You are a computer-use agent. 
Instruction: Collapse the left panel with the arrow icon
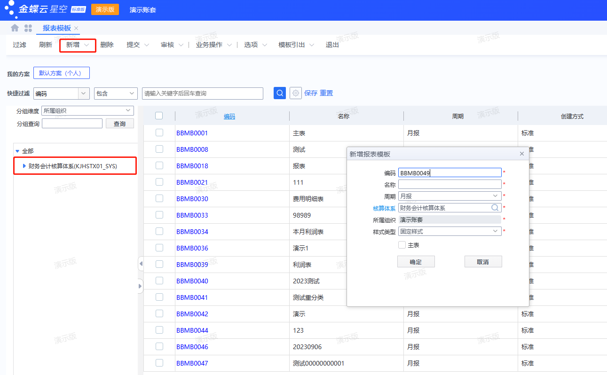[141, 264]
